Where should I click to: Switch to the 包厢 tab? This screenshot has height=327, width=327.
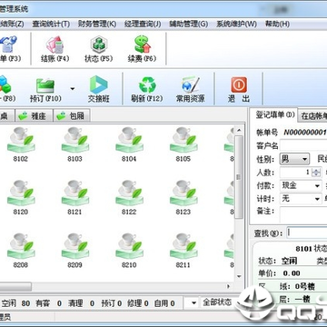pos(72,115)
